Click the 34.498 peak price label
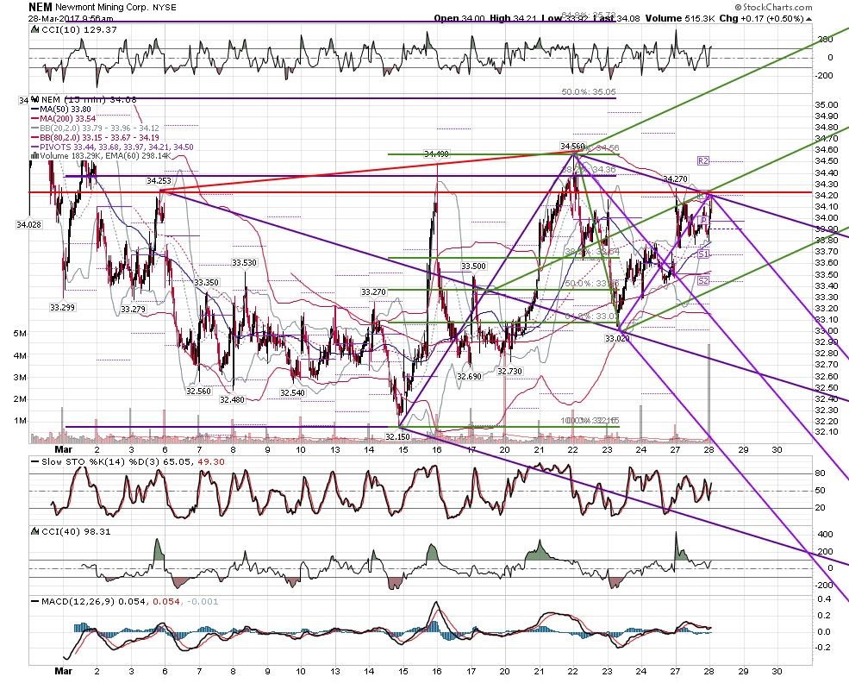Image resolution: width=849 pixels, height=683 pixels. point(436,154)
